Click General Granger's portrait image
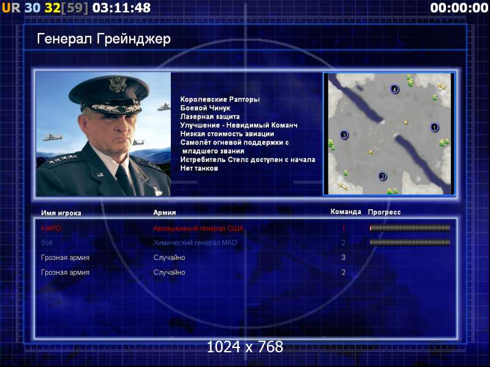 click(104, 134)
